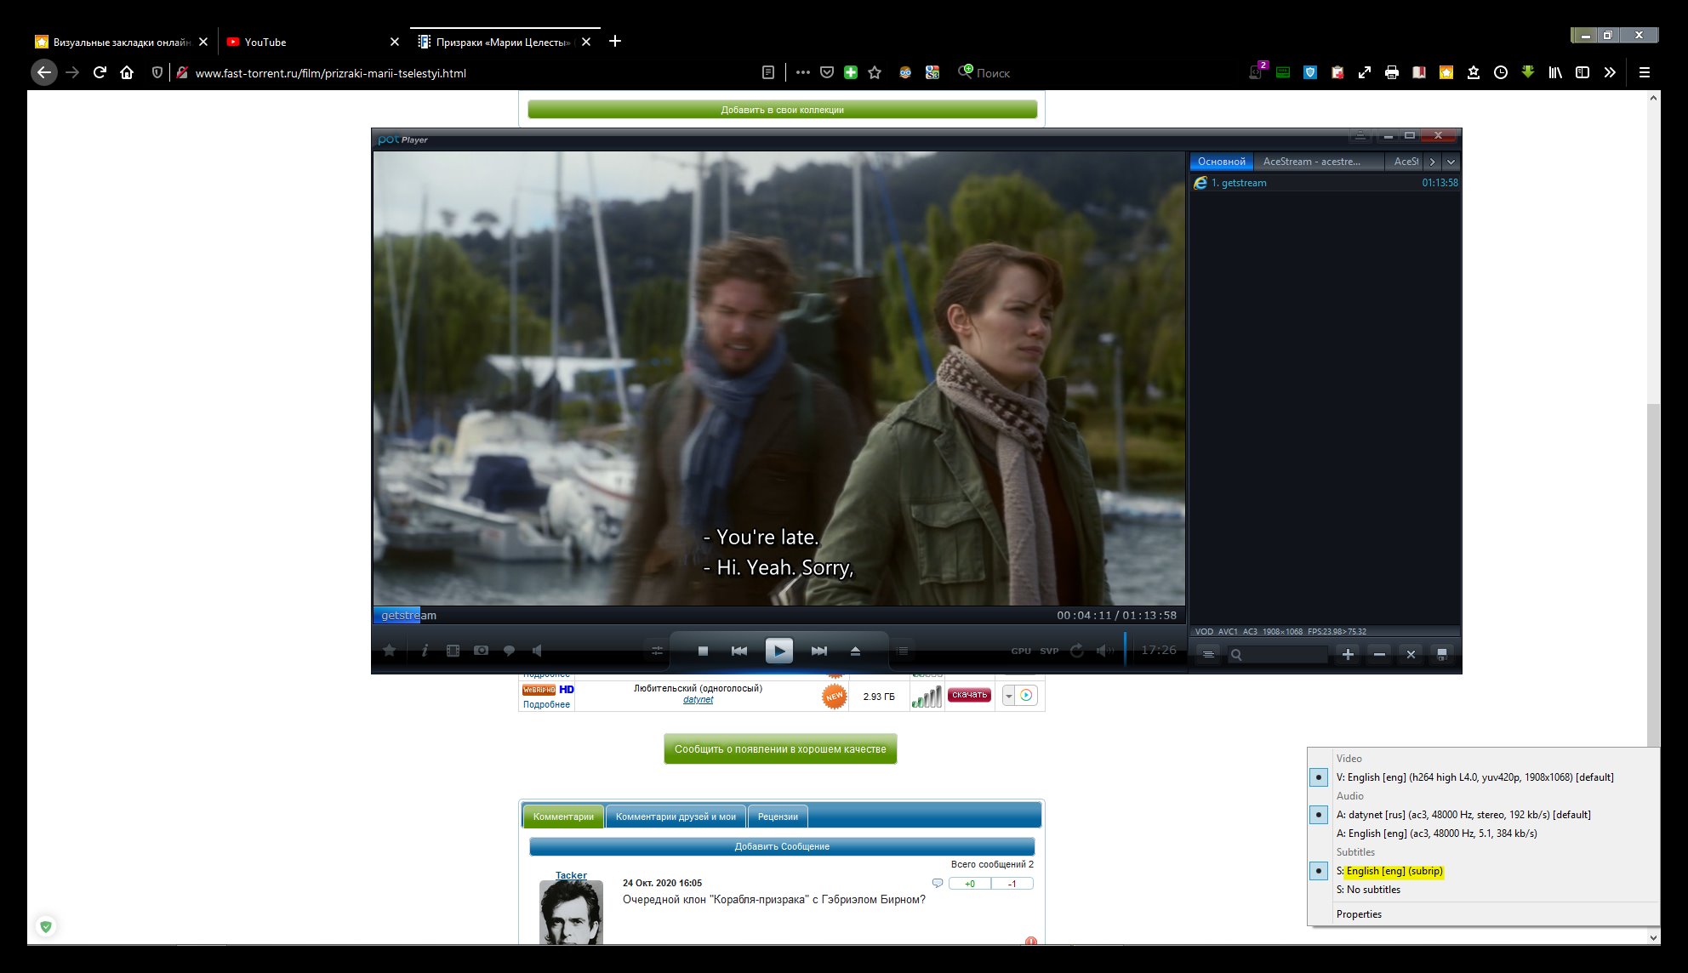Click the red 'скачать' download button

point(969,696)
